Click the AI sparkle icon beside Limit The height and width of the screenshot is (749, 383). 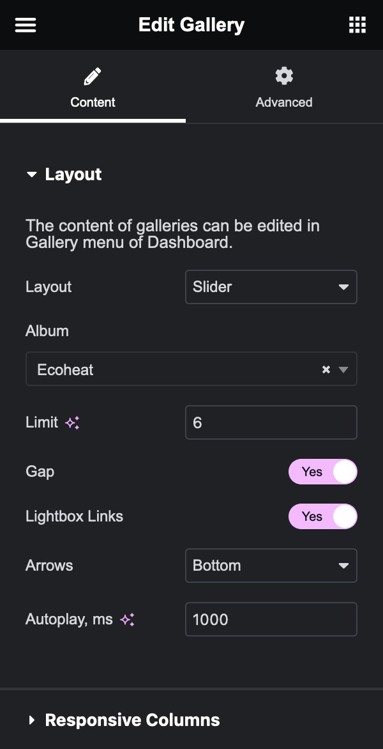pyautogui.click(x=73, y=422)
